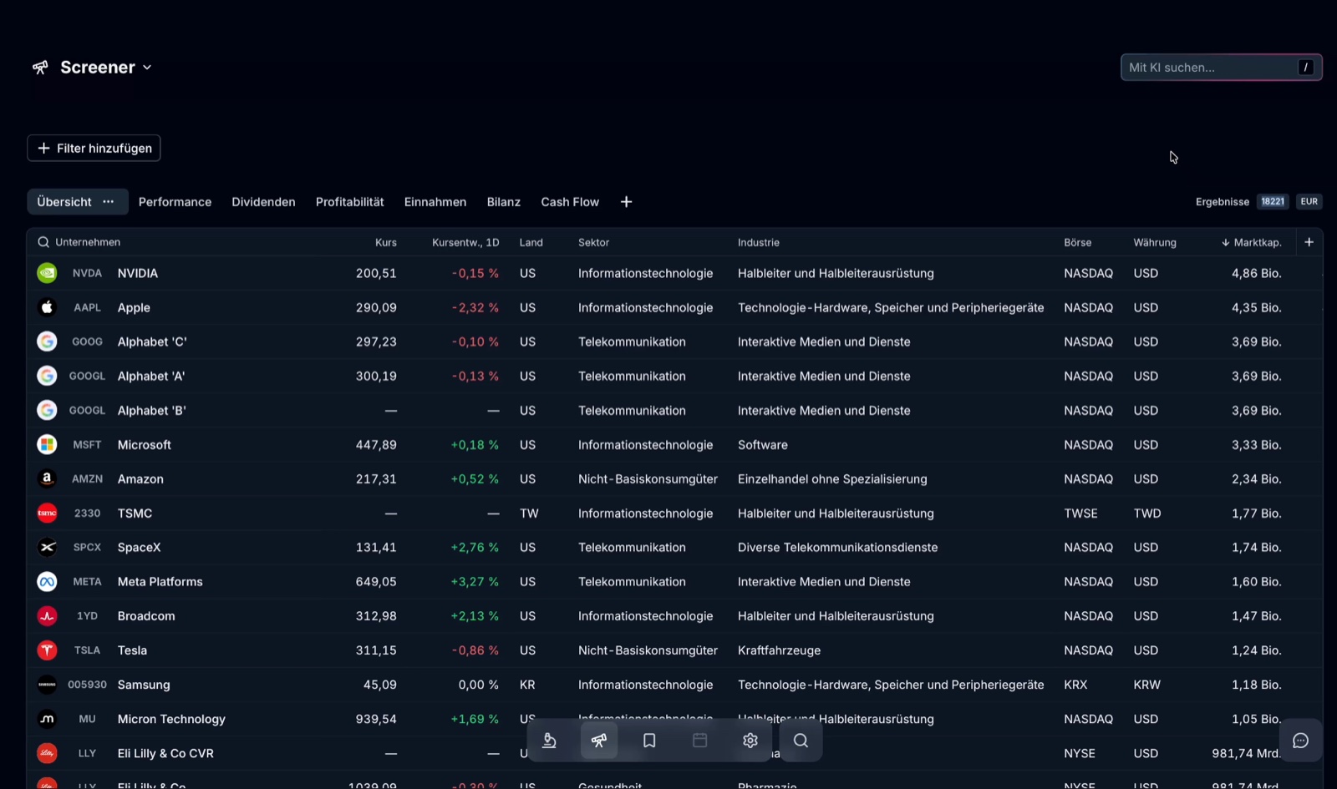1337x789 pixels.
Task: Click Meta Platforms' +3,27 % change value
Action: click(x=475, y=582)
